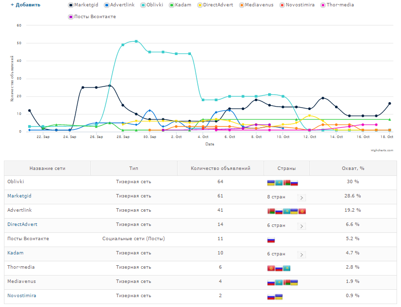Click the 61 ad count for Marketgid

tap(220, 196)
